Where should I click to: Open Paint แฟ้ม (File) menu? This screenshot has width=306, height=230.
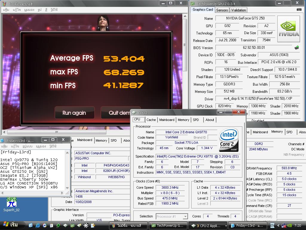coord(6,10)
